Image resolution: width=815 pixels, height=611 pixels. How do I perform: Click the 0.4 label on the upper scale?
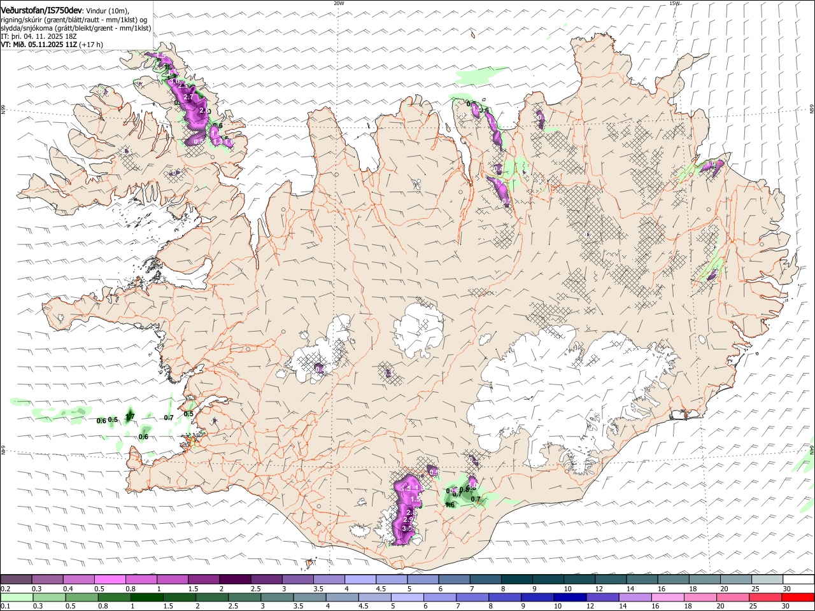pyautogui.click(x=68, y=589)
